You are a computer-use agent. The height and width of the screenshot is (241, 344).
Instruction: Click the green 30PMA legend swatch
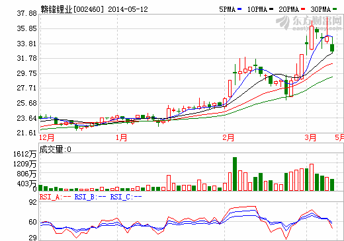click(335, 9)
